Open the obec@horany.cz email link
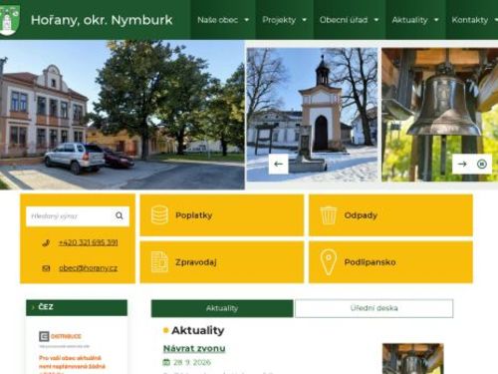The height and width of the screenshot is (374, 498). pos(88,268)
